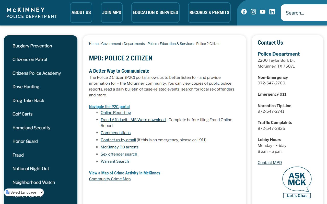Viewport: 327px width, 204px height.
Task: Click the Emergency 911 text
Action: tap(272, 94)
